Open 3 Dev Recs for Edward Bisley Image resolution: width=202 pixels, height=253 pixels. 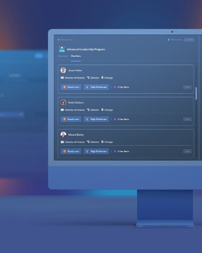pos(123,151)
